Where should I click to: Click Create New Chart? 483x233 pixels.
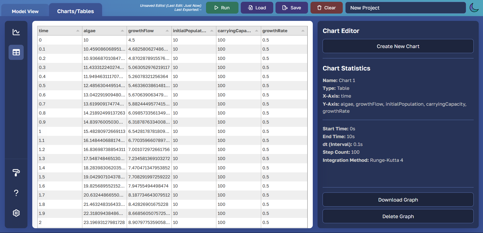coord(398,46)
